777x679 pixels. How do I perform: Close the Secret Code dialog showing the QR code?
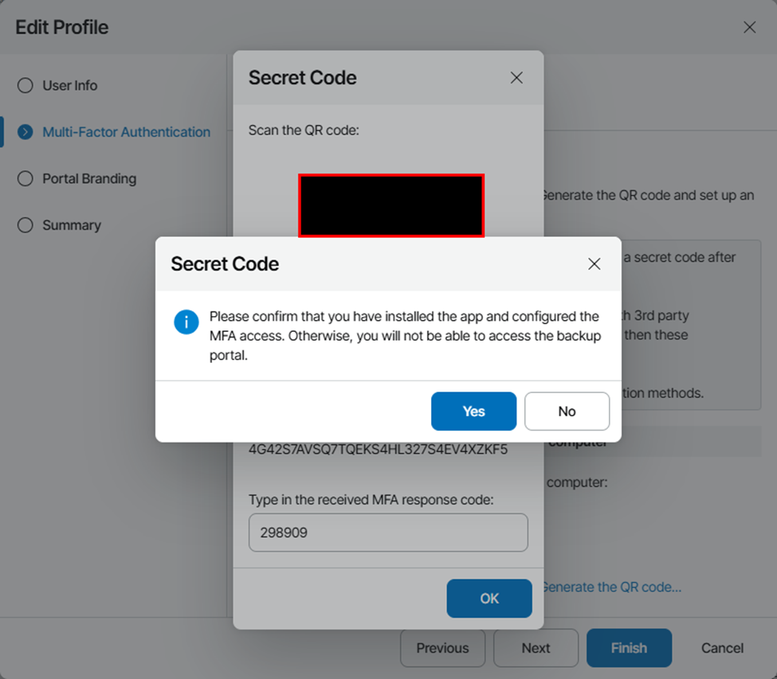[516, 78]
